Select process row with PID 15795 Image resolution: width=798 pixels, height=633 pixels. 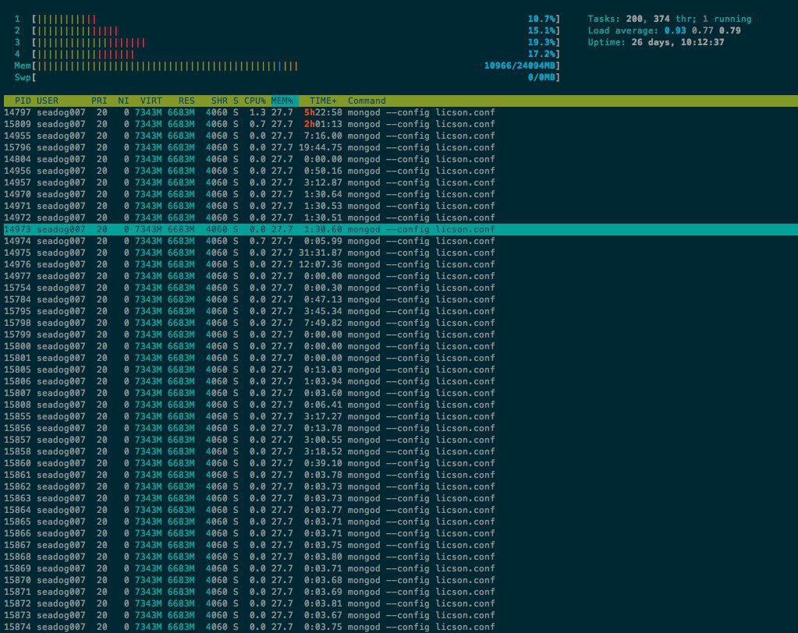399,311
